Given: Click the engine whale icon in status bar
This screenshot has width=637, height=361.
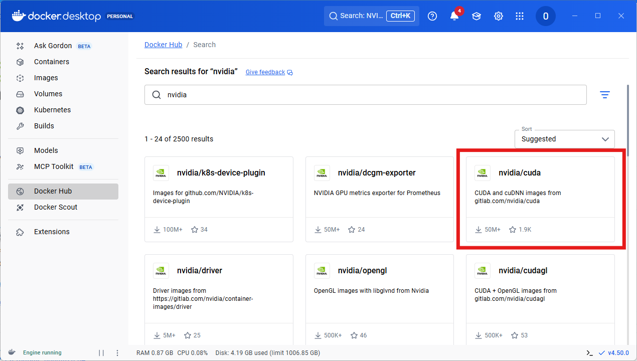Looking at the screenshot, I should tap(12, 352).
